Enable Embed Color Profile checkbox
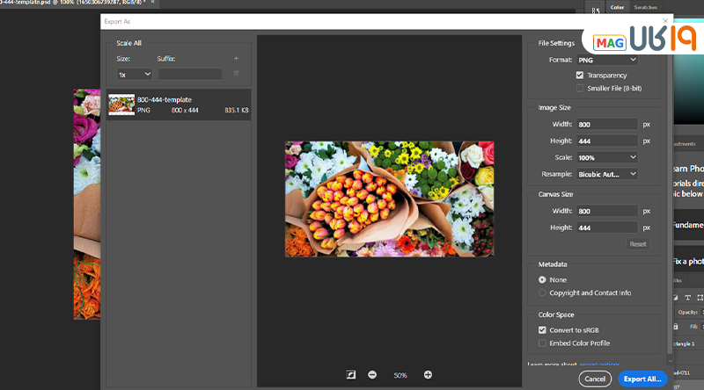The height and width of the screenshot is (390, 704). coord(542,343)
